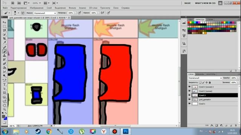Viewport: 241px width, 135px height.
Task: Select the Crop tool
Action: coord(4,39)
